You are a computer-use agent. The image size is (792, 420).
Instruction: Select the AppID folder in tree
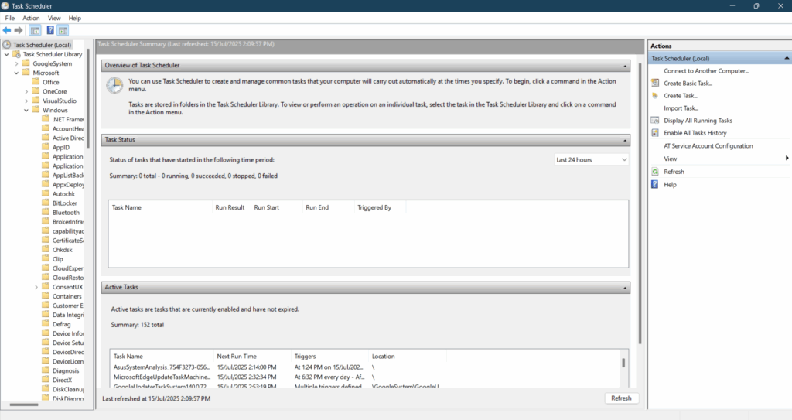point(60,147)
